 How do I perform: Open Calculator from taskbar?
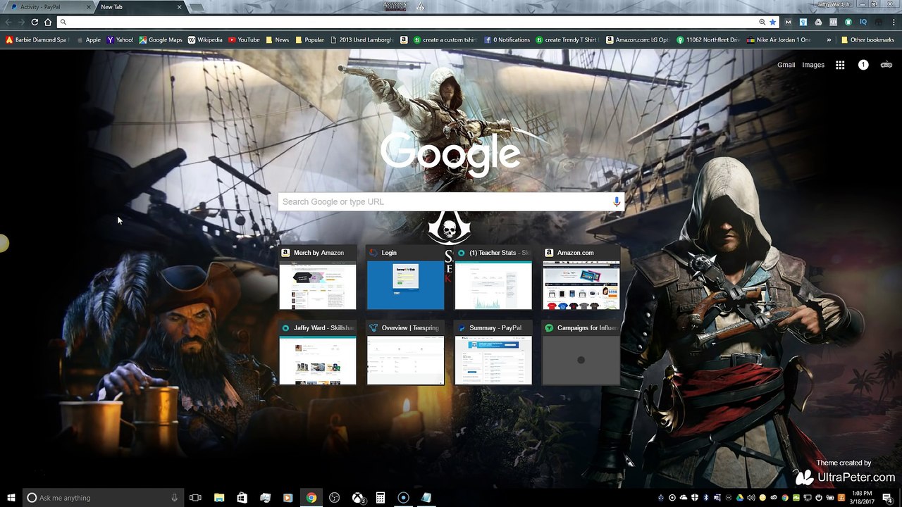pyautogui.click(x=381, y=498)
